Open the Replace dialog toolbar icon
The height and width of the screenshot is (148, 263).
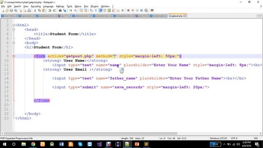pos(65,10)
